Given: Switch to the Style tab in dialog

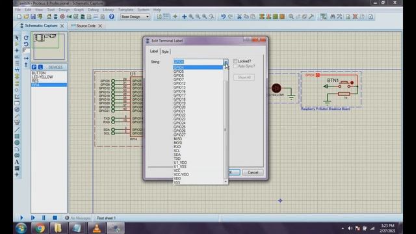Looking at the screenshot, I should point(165,52).
